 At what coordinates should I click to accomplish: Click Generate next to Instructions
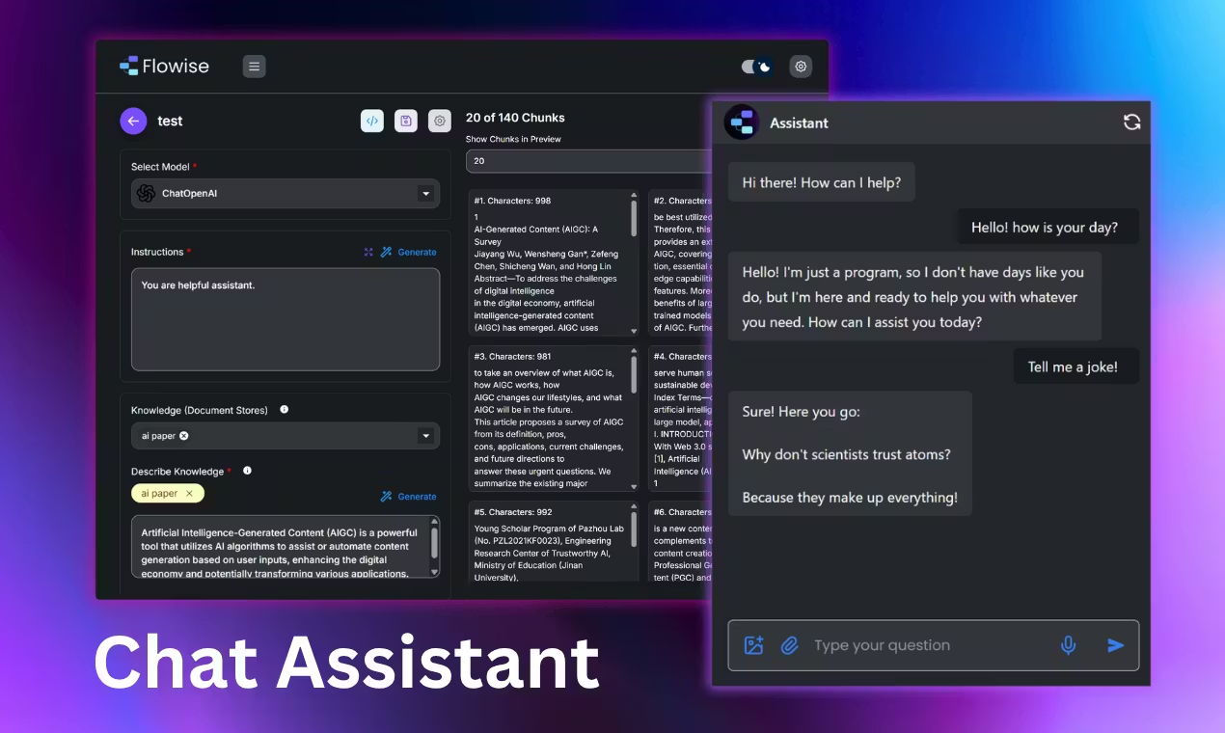(408, 252)
